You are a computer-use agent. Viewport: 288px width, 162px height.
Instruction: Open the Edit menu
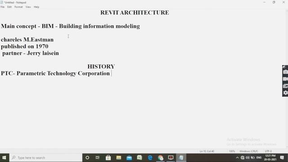pos(9,7)
